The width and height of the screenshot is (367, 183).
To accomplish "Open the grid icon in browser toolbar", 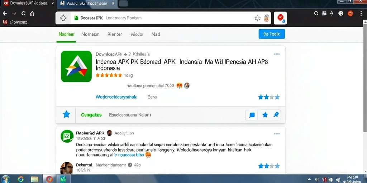I will 324,14.
